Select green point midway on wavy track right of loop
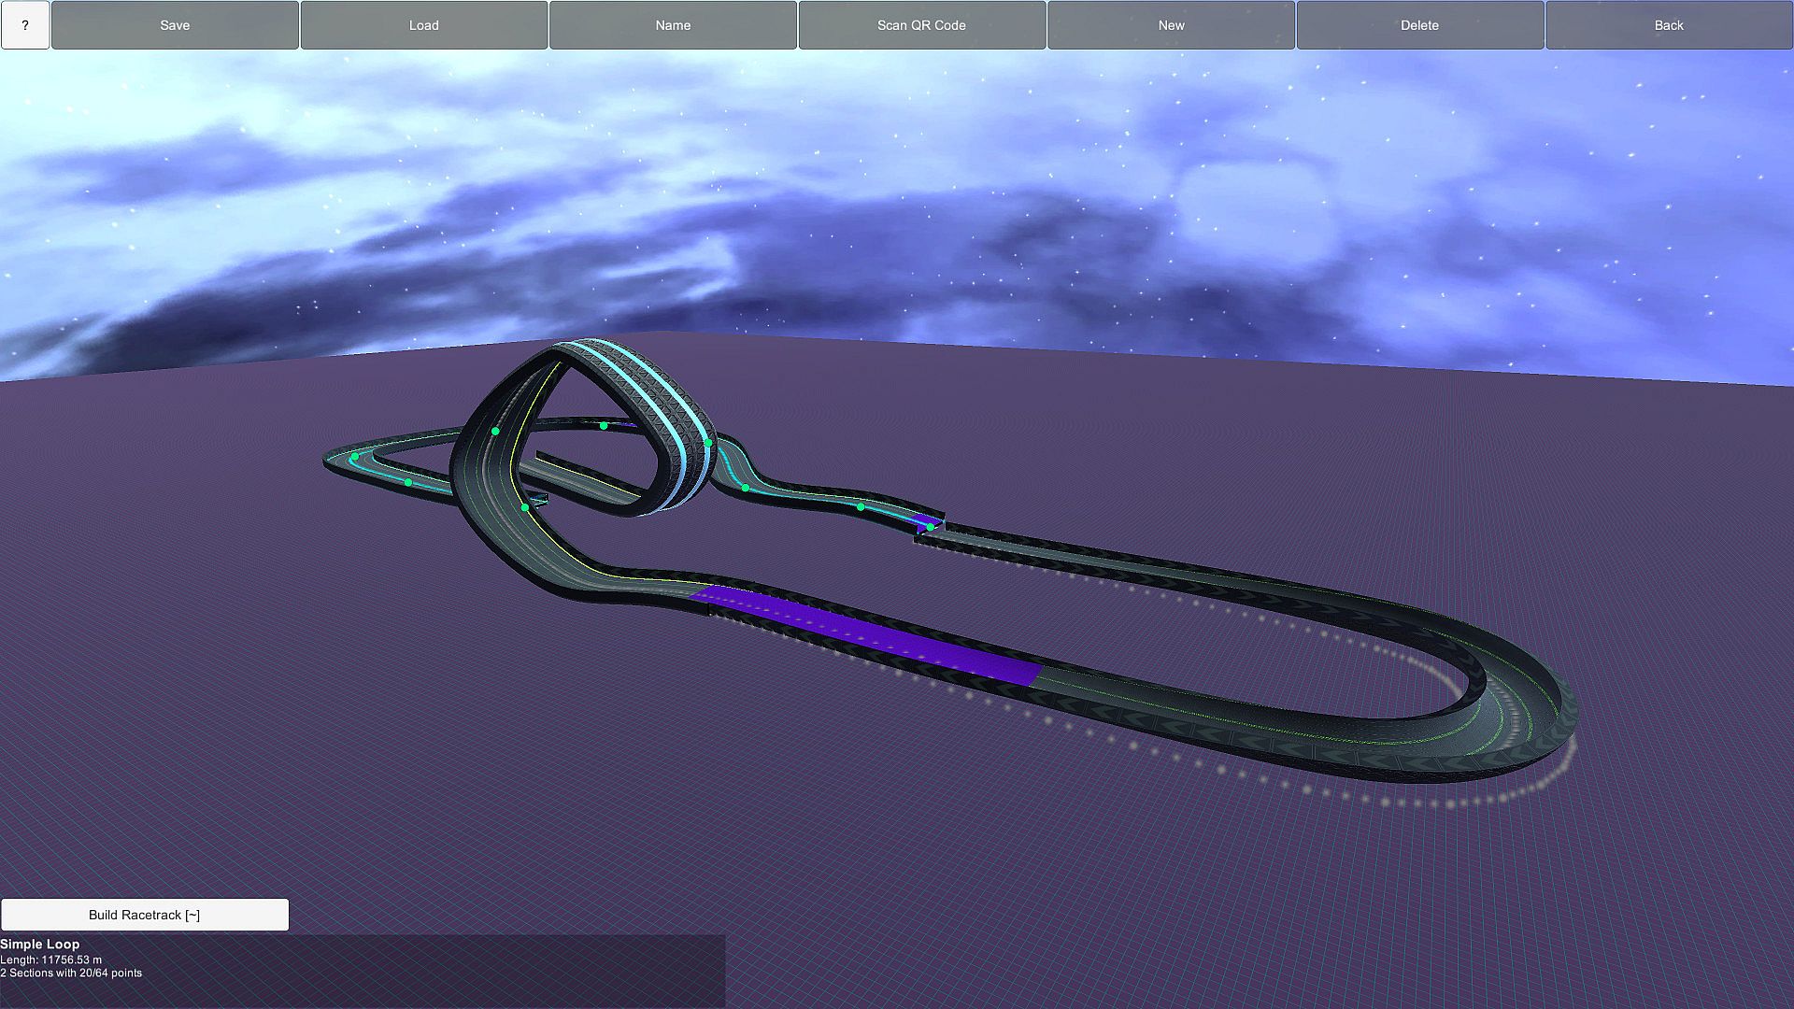This screenshot has width=1794, height=1009. click(861, 506)
